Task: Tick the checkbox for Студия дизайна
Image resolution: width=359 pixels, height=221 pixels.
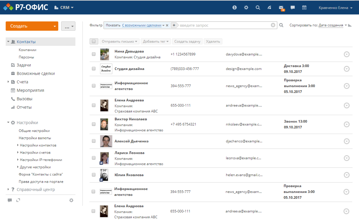Action: coord(93,69)
